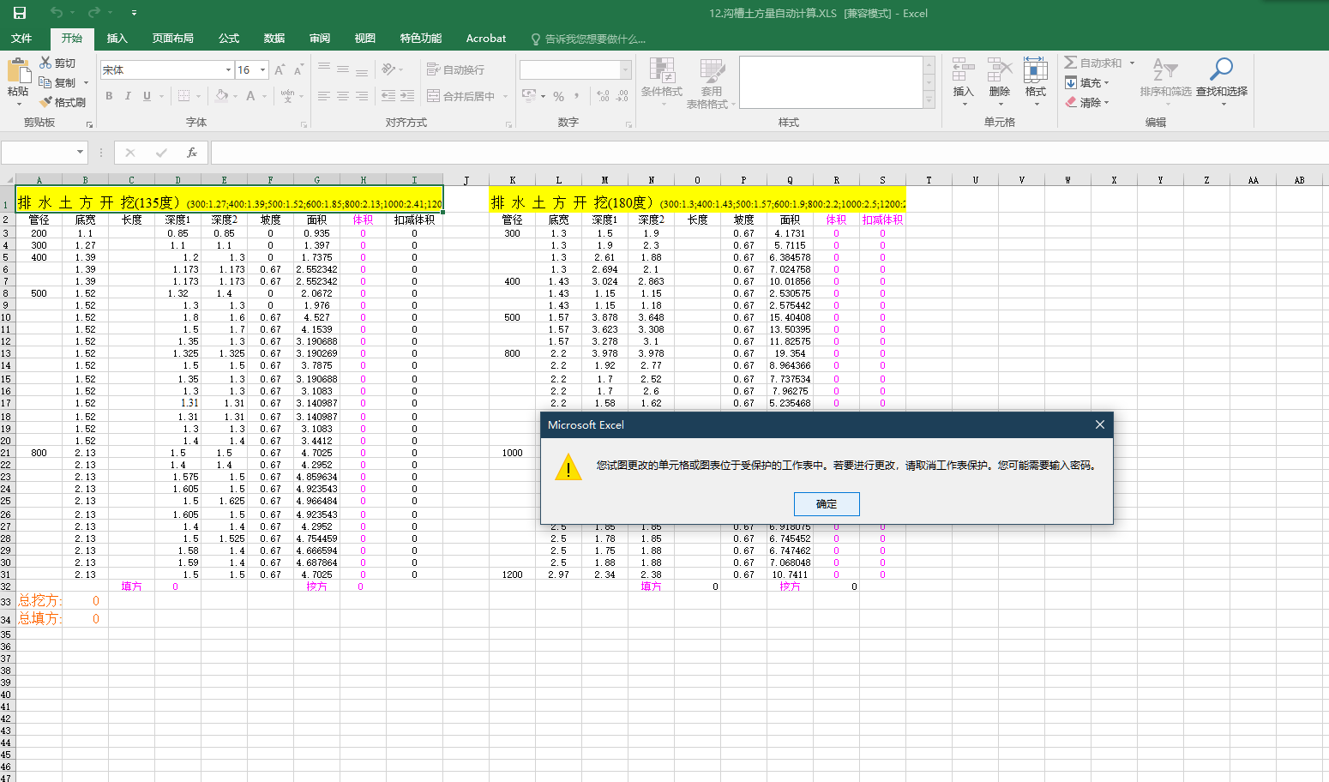This screenshot has width=1329, height=782.
Task: Open font group dialog launcher
Action: (304, 125)
